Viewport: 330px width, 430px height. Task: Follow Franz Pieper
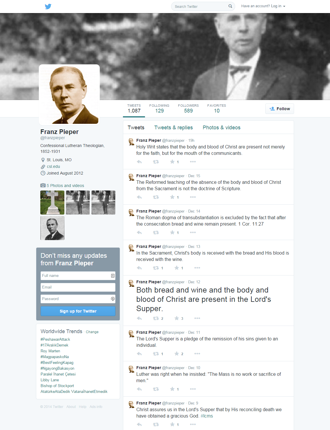pos(280,109)
